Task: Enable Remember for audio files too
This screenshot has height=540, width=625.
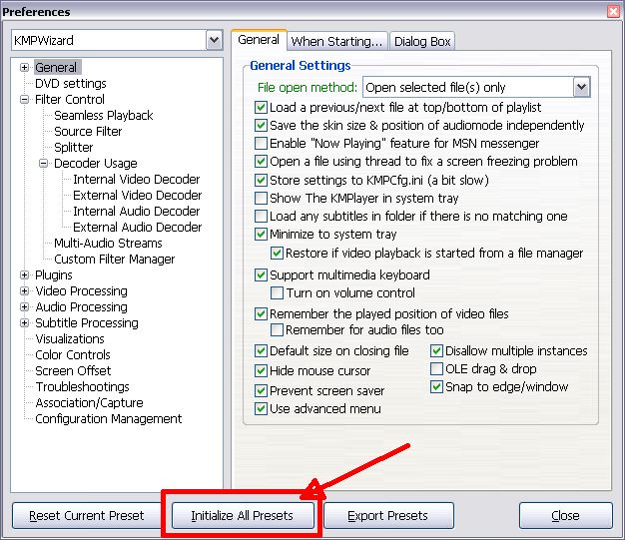Action: pos(277,330)
